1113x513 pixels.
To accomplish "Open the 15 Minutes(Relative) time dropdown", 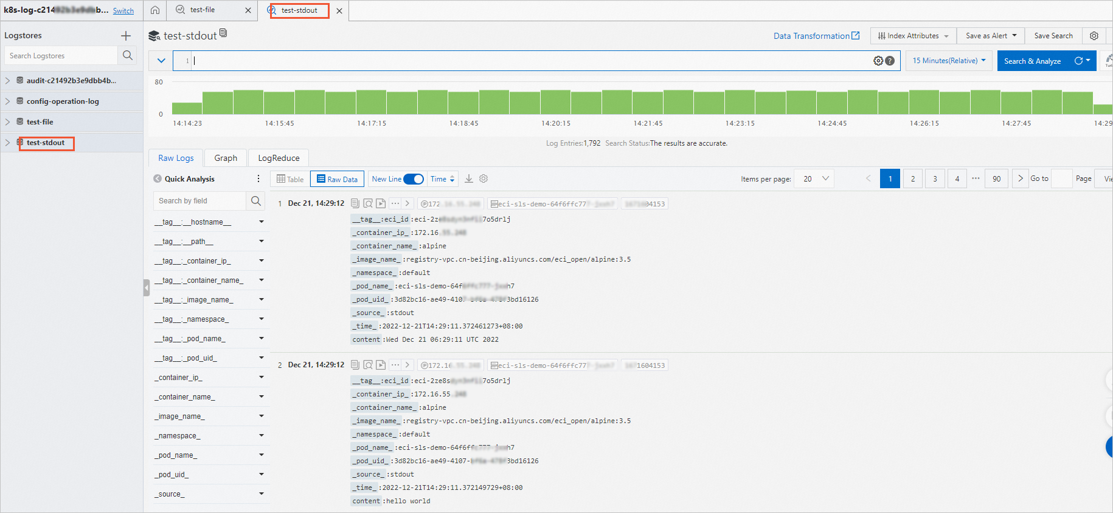I will (949, 61).
